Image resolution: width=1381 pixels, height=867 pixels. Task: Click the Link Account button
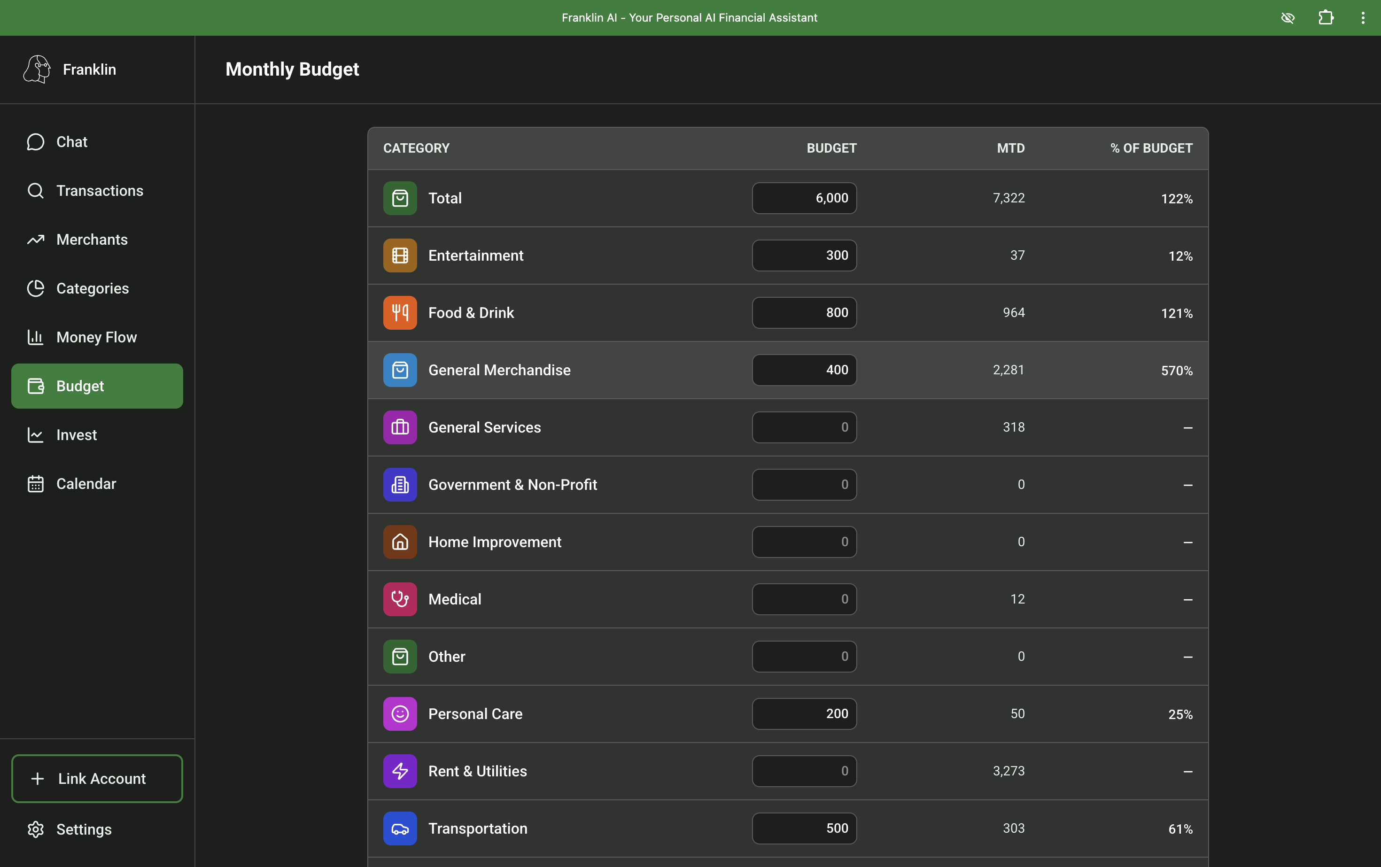click(x=97, y=778)
